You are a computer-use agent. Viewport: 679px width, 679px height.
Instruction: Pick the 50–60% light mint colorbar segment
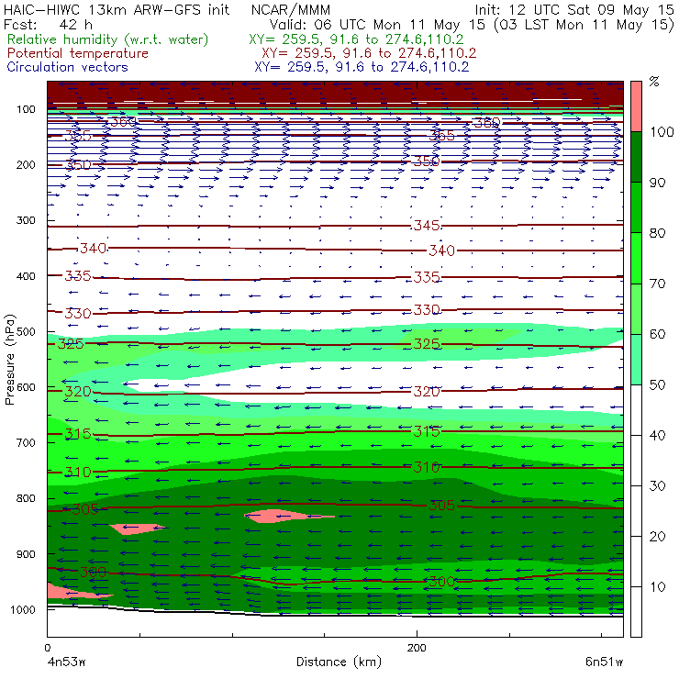point(636,360)
